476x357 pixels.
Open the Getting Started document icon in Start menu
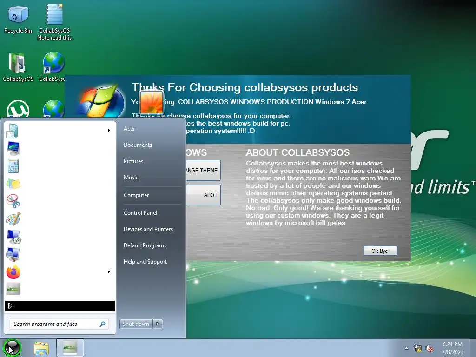coord(13,131)
